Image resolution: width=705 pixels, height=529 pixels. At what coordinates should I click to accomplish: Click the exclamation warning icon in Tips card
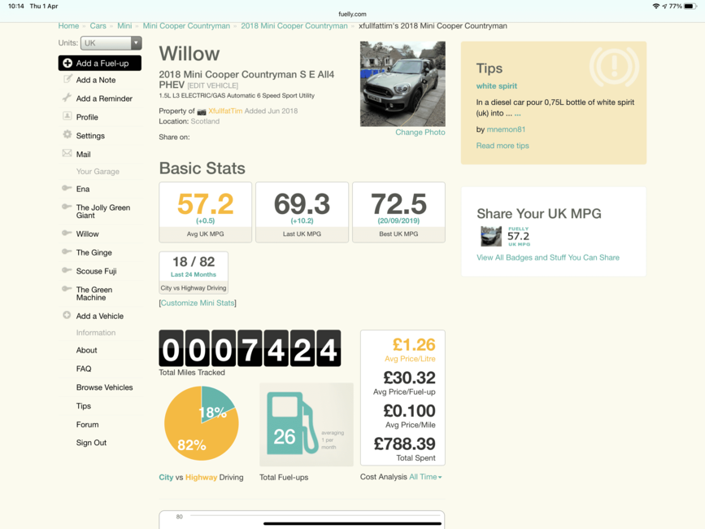point(614,67)
